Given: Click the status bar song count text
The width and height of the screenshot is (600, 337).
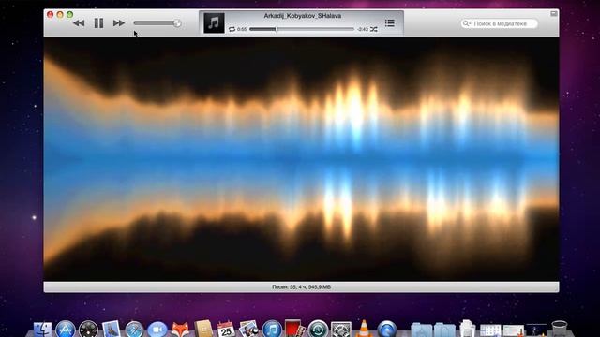Looking at the screenshot, I should coord(301,287).
